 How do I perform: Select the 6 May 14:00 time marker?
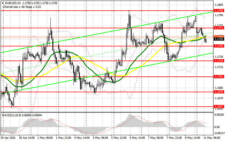click(137, 138)
